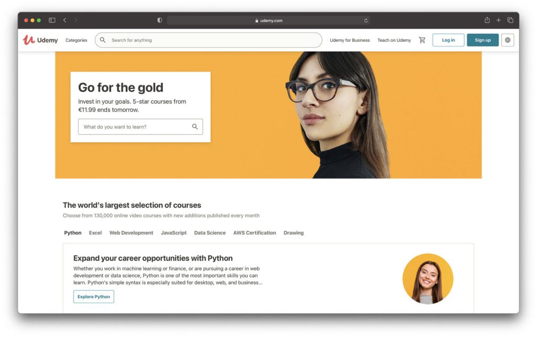Open the Teach on Udemy link
Image resolution: width=537 pixels, height=337 pixels.
[x=394, y=40]
